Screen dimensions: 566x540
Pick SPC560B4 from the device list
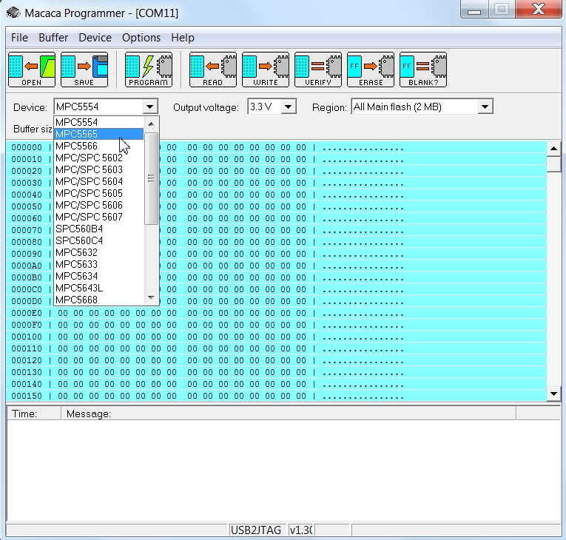tap(79, 229)
